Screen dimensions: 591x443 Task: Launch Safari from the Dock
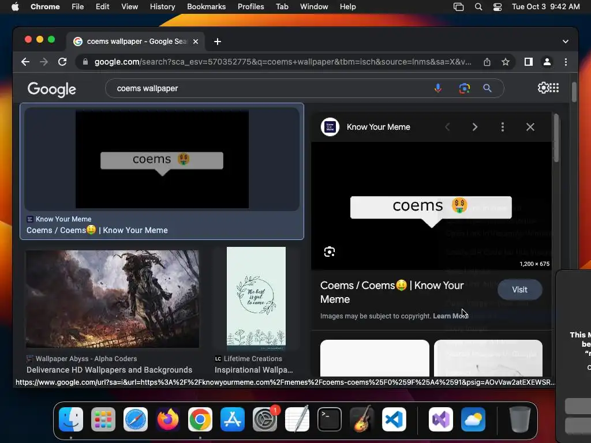(x=135, y=419)
